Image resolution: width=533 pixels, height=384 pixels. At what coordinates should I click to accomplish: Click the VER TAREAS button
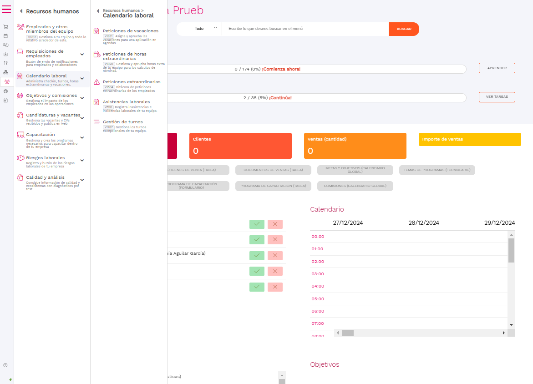(497, 97)
